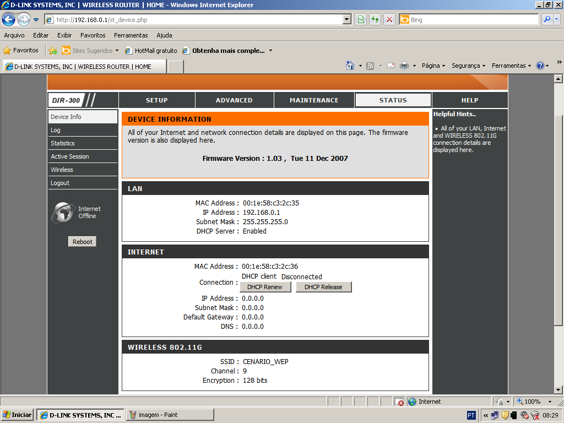This screenshot has height=423, width=564.
Task: Open search provider dropdown arrow
Action: [557, 19]
